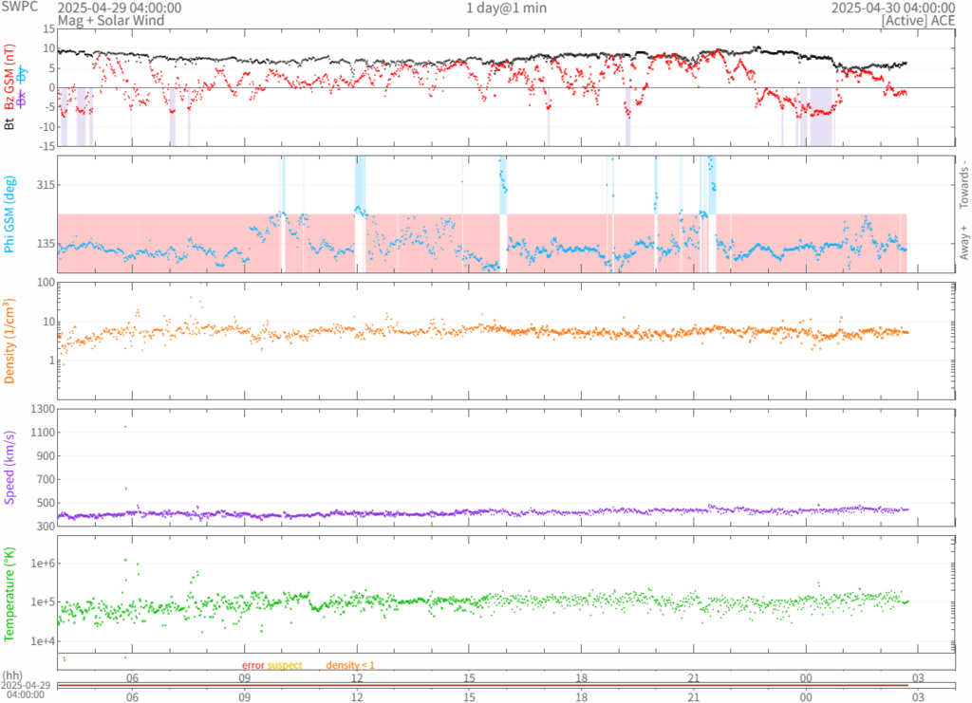
Task: Toggle the Speed series label
Action: (10, 467)
